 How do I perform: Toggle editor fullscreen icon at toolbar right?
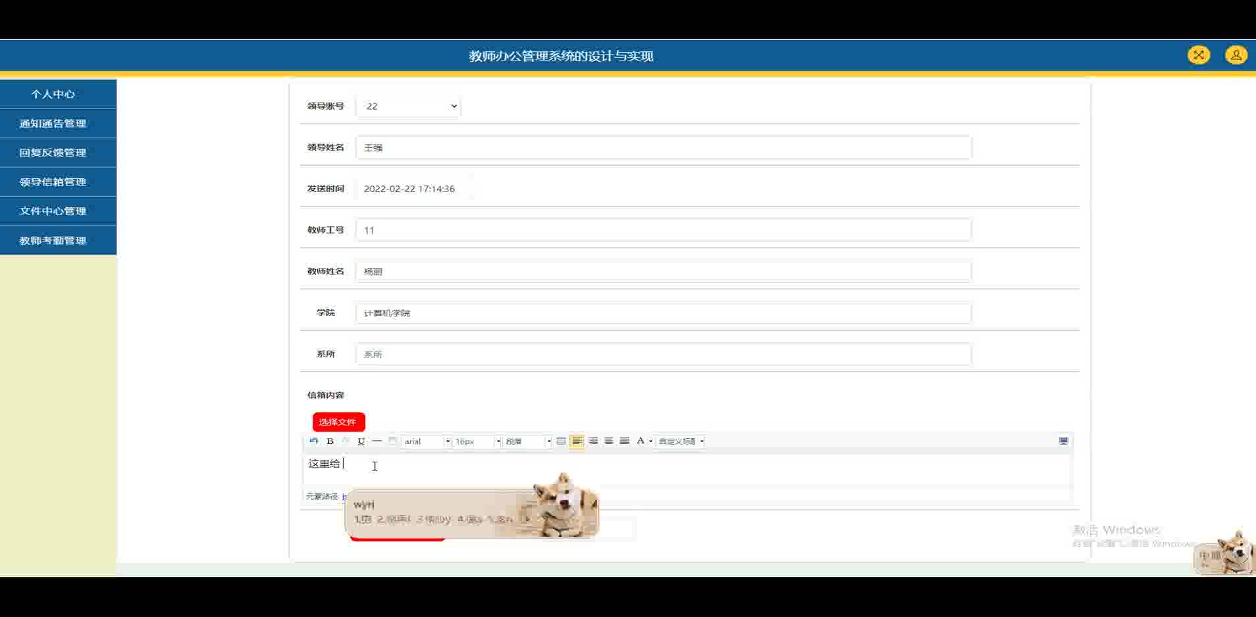point(1064,441)
